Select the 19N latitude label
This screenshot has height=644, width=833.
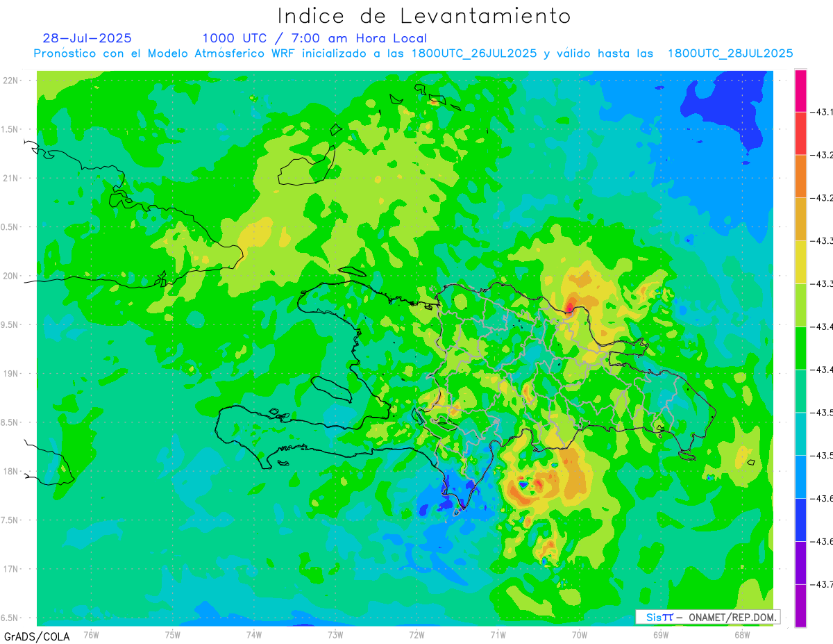tap(11, 374)
